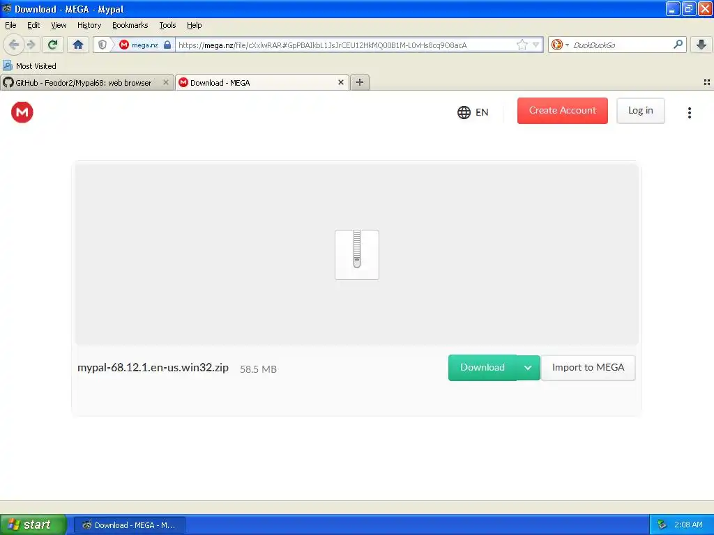Screen dimensions: 714x535
Task: Open the History menu
Action: [x=89, y=25]
